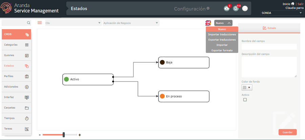The height and width of the screenshot is (140, 305).
Task: Collapse the Nuevo dropdown button
Action: 223,23
